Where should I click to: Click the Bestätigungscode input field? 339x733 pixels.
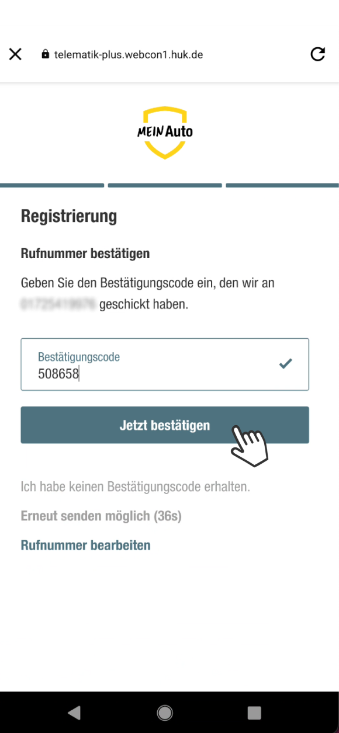pyautogui.click(x=164, y=364)
